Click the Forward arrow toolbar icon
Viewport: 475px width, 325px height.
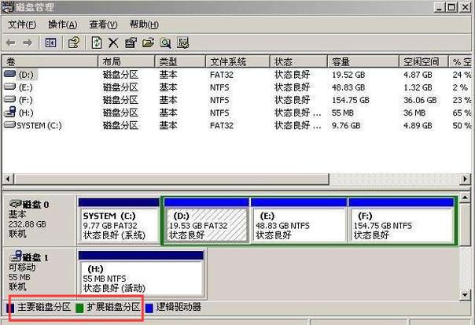[28, 43]
